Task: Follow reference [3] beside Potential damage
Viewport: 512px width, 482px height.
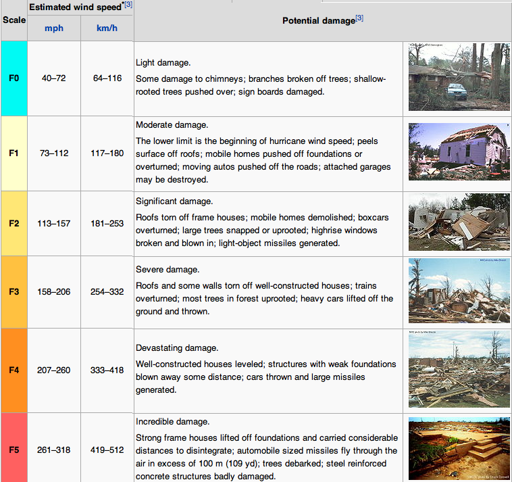Action: coord(359,18)
